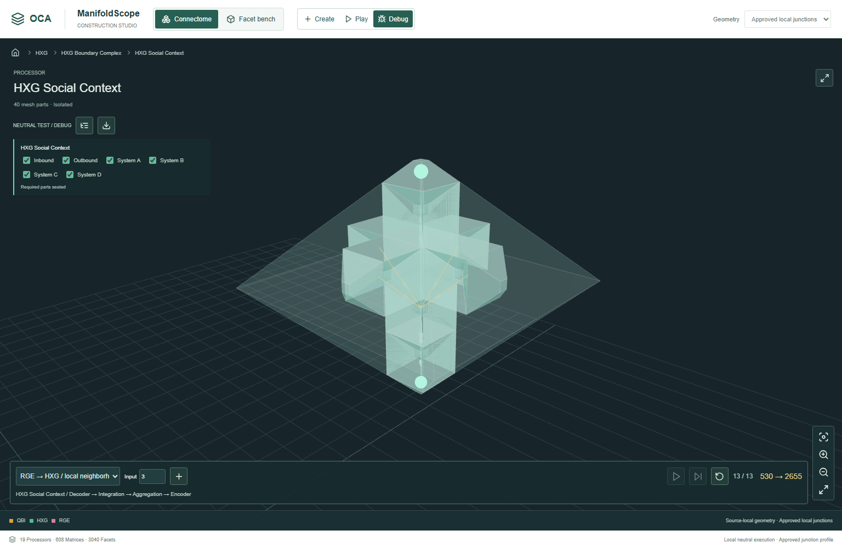Add an input with the plus button

179,476
